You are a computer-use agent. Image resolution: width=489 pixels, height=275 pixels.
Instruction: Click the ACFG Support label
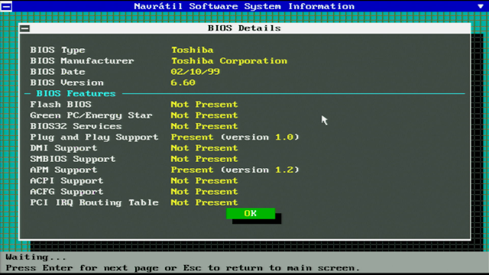point(66,192)
